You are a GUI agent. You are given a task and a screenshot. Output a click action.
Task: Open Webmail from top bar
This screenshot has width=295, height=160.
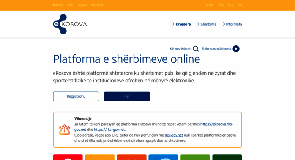point(97,5)
